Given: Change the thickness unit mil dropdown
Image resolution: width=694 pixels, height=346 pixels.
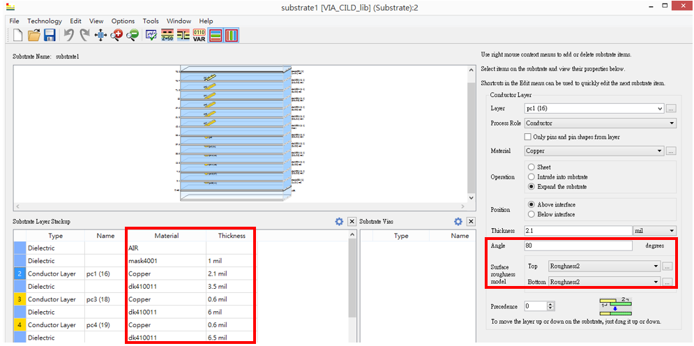Looking at the screenshot, I should click(x=655, y=230).
